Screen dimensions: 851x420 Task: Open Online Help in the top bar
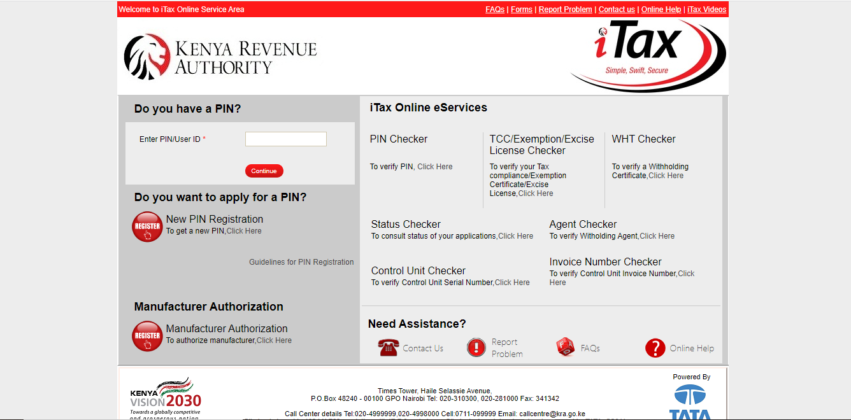661,10
